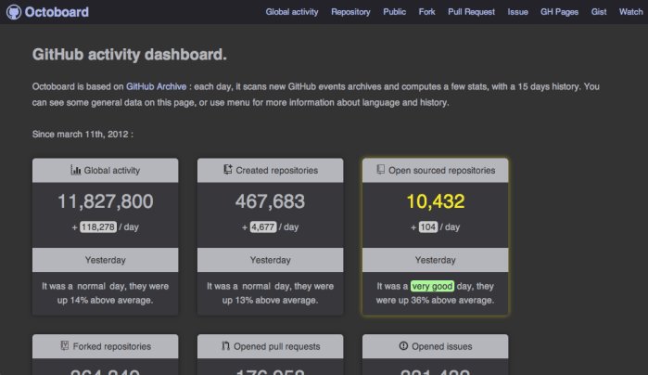Click the Created repositories card icon
Screen dimensions: 648x375
(x=228, y=171)
